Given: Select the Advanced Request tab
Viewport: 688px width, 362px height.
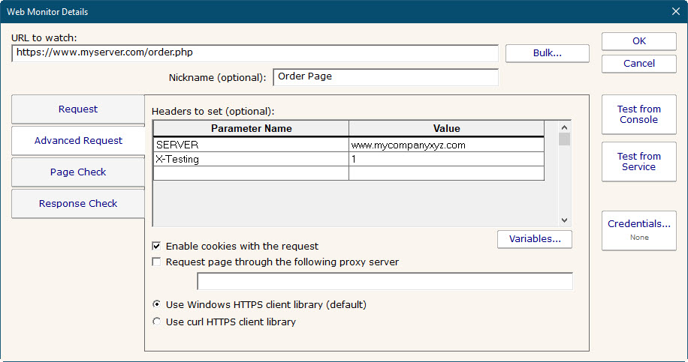Looking at the screenshot, I should coord(78,141).
